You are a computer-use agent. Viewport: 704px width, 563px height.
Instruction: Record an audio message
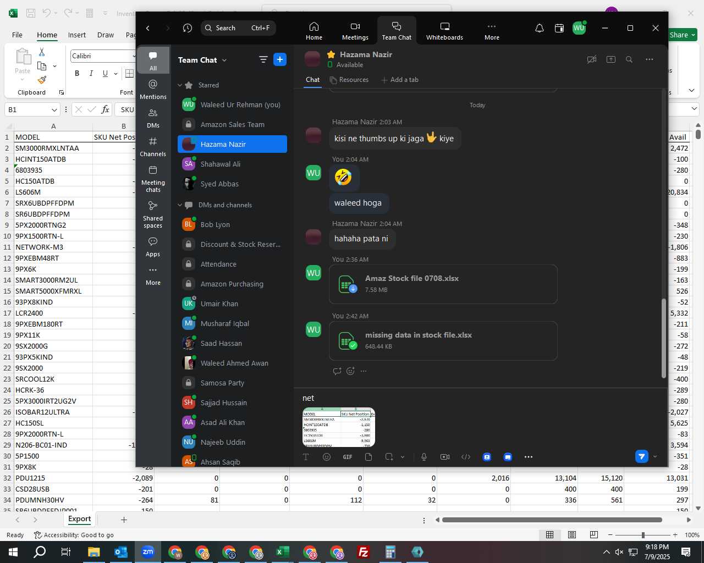[424, 457]
